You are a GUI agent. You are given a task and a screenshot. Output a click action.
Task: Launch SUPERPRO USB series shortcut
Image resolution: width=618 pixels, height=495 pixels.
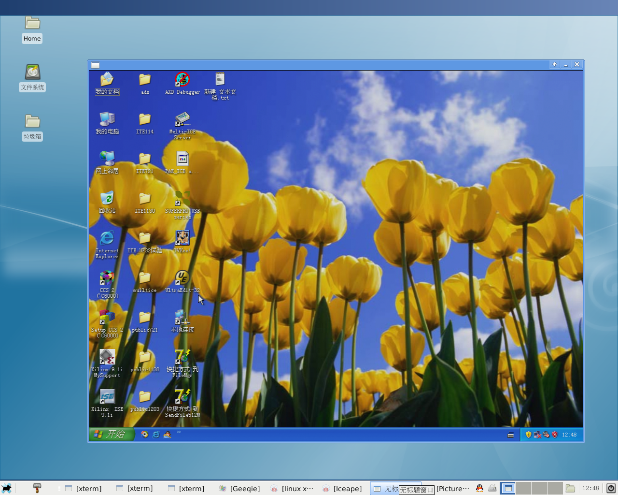point(182,205)
